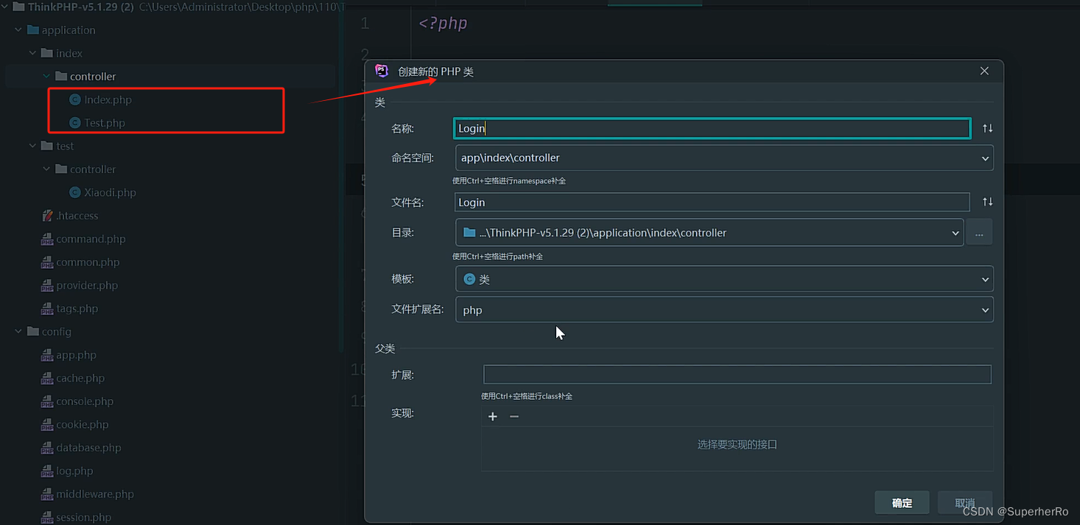Select cache.php in the config folder
The width and height of the screenshot is (1080, 525).
tap(80, 378)
